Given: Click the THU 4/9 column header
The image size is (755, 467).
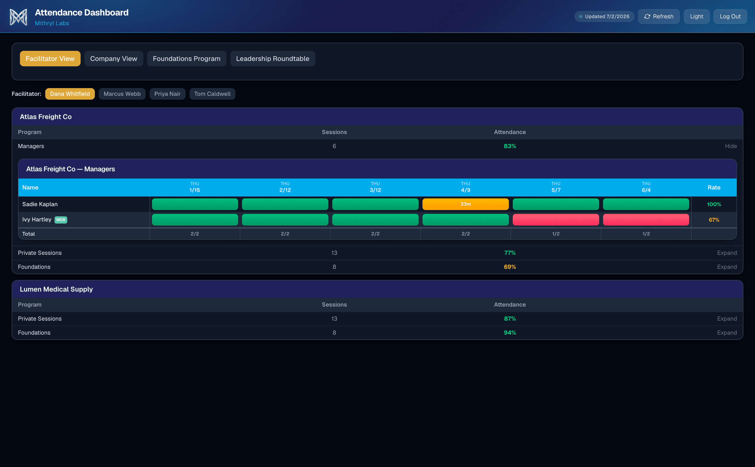Looking at the screenshot, I should pyautogui.click(x=466, y=187).
